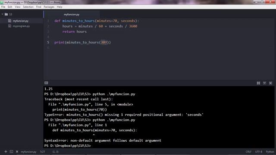Open myfuncion.py in the tree view

pos(20,21)
